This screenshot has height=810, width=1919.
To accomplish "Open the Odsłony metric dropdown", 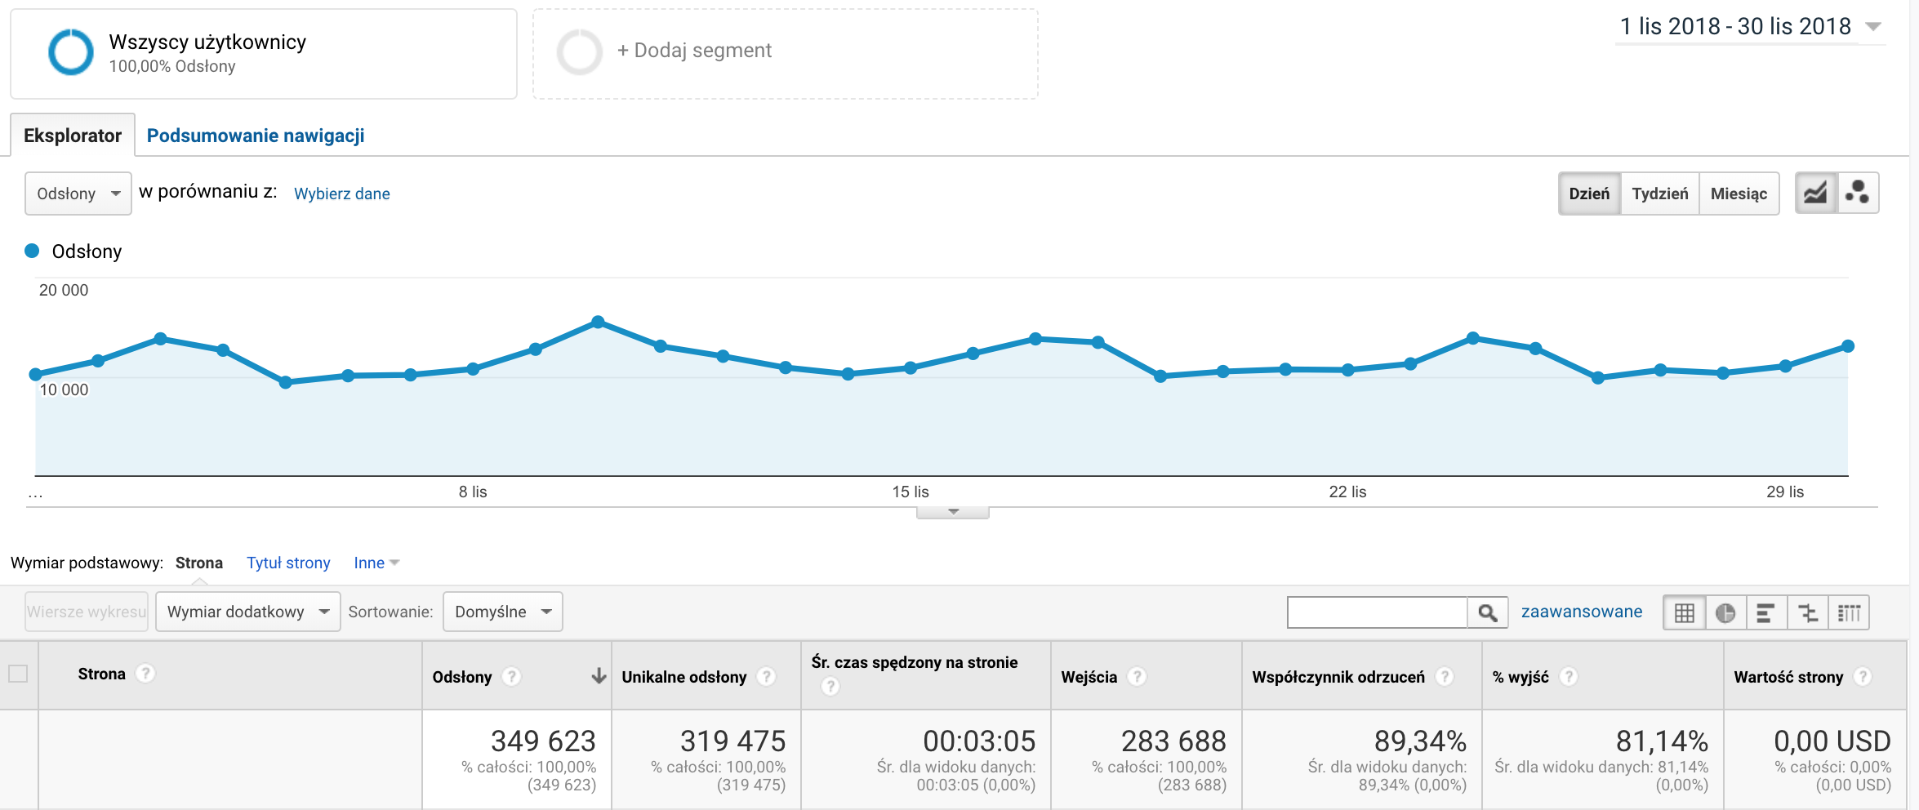I will pyautogui.click(x=78, y=194).
